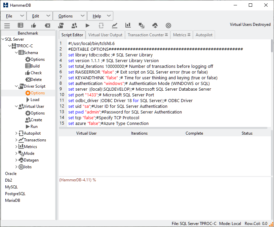
Task: Click script editor horizontal scrollbar
Action: coord(163,128)
